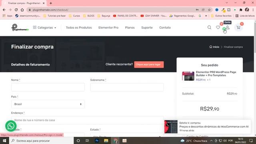Expand hidden tray icons chevron
The height and width of the screenshot is (144, 256).
pos(211,140)
